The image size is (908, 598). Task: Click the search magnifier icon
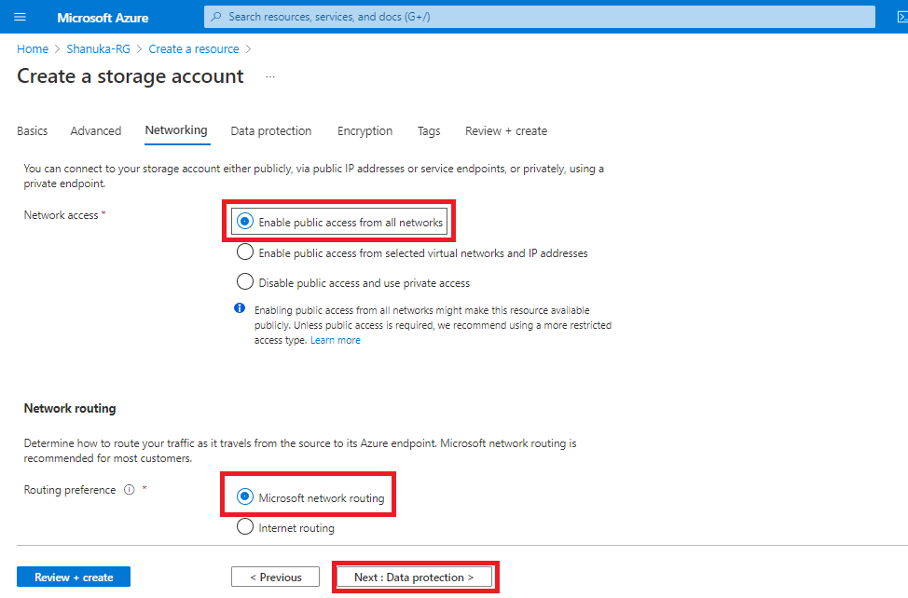217,17
